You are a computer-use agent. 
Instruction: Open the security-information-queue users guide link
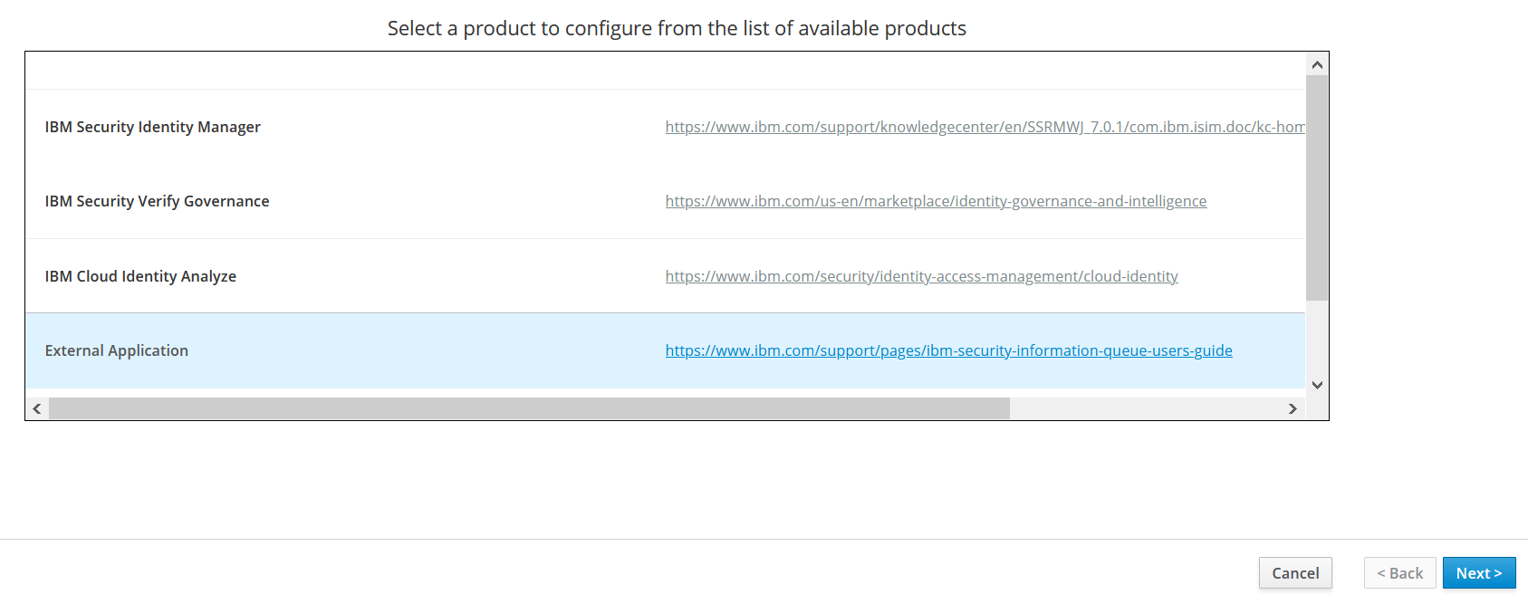pos(948,350)
